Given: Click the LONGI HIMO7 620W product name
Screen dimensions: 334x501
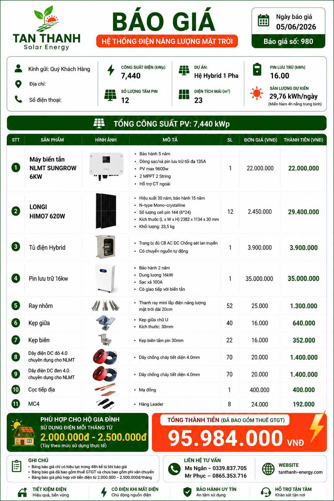Looking at the screenshot, I should (47, 211).
